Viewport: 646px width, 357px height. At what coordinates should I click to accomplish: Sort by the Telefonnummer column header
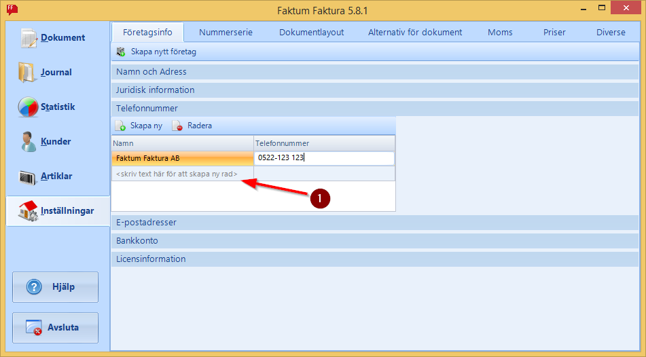click(x=324, y=143)
